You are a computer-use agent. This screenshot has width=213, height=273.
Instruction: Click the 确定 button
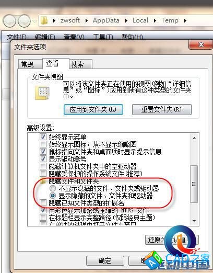pyautogui.click(x=105, y=260)
